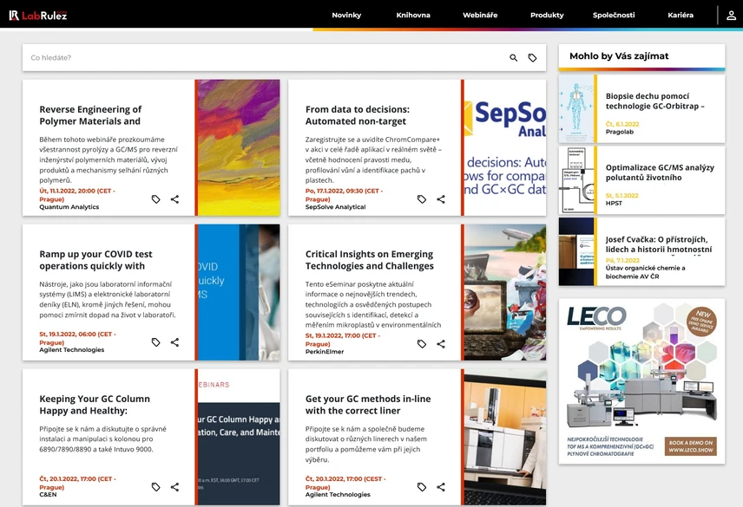Screen dimensions: 743x507
Task: Open 'Keeping Your GC Column Happy' title
Action: coord(95,405)
